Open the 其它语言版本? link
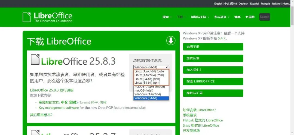 pos(41,115)
